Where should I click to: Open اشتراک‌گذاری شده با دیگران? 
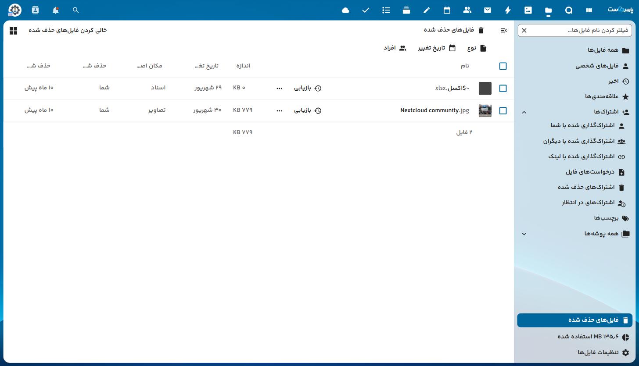coord(574,141)
